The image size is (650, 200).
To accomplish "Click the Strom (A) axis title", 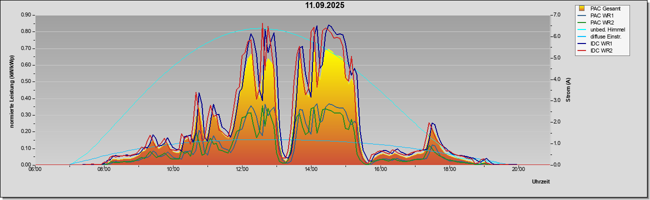I will tap(568, 90).
